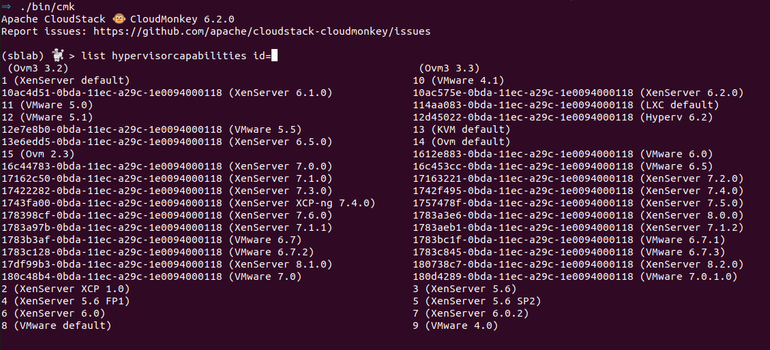This screenshot has width=770, height=350.
Task: Open the GitHub issues URL
Action: point(262,32)
